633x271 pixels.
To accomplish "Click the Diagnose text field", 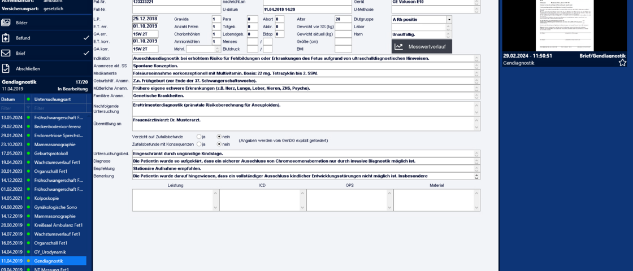I will tap(306, 161).
